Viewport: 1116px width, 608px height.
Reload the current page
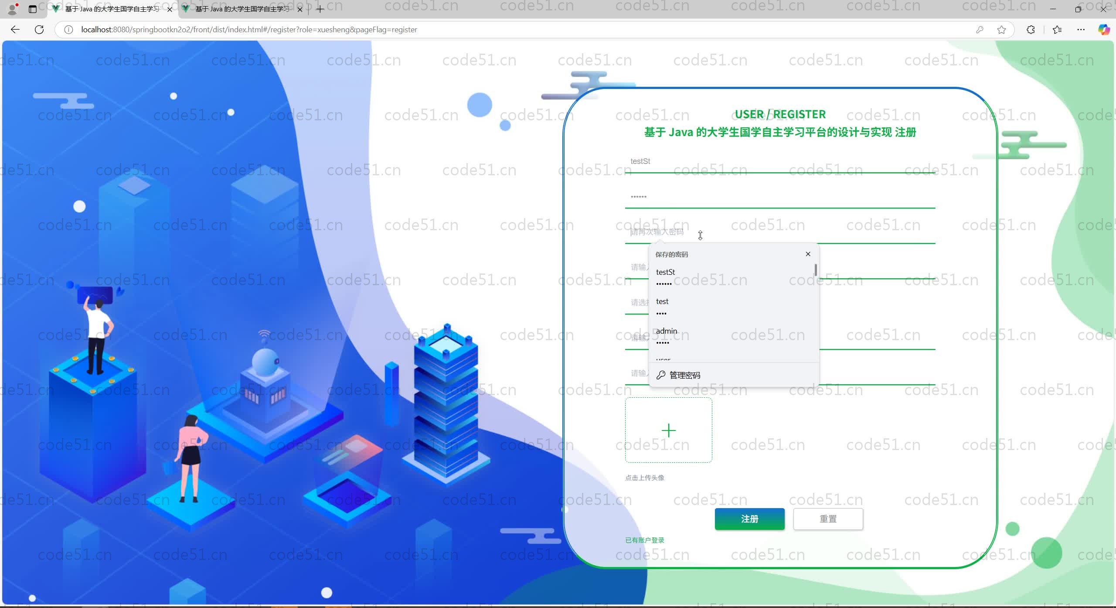(39, 30)
